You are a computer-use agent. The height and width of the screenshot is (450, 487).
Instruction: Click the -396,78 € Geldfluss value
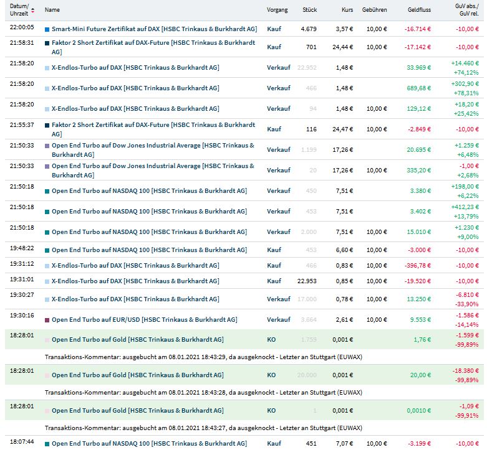click(417, 266)
